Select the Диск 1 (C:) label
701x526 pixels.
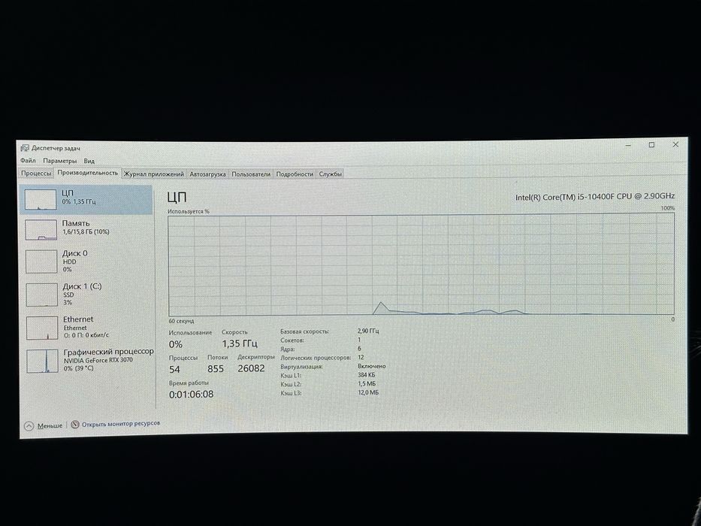(x=82, y=286)
